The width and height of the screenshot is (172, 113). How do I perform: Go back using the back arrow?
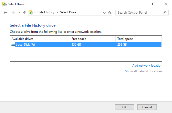pos(5,13)
